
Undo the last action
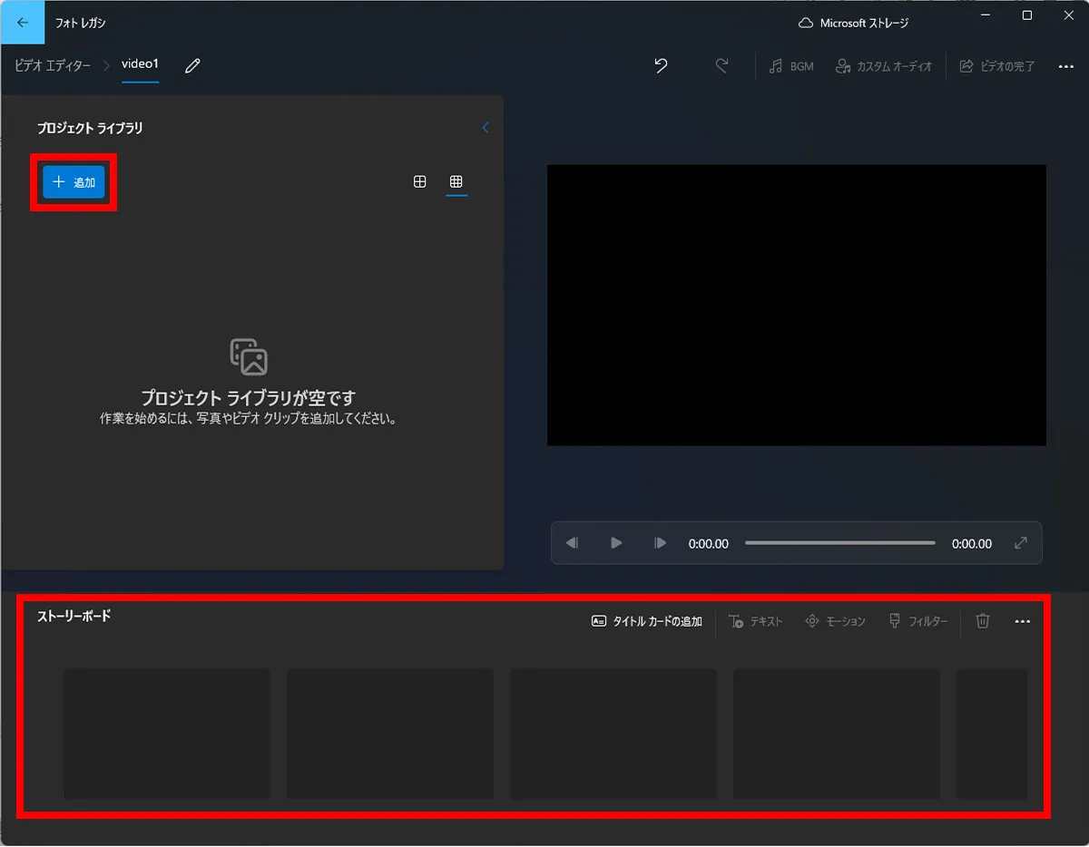(660, 65)
